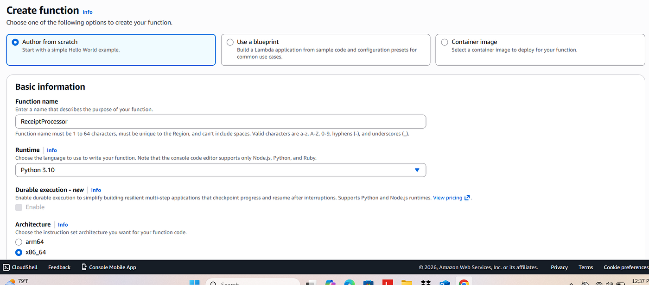Open Info next to Create function
This screenshot has width=649, height=285.
[88, 12]
